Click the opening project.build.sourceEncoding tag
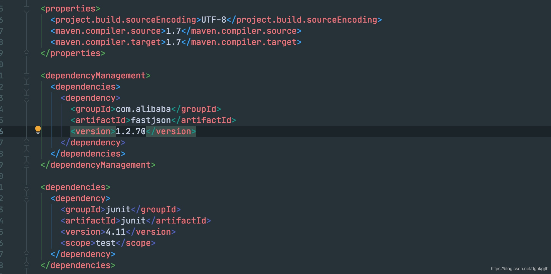 point(126,20)
